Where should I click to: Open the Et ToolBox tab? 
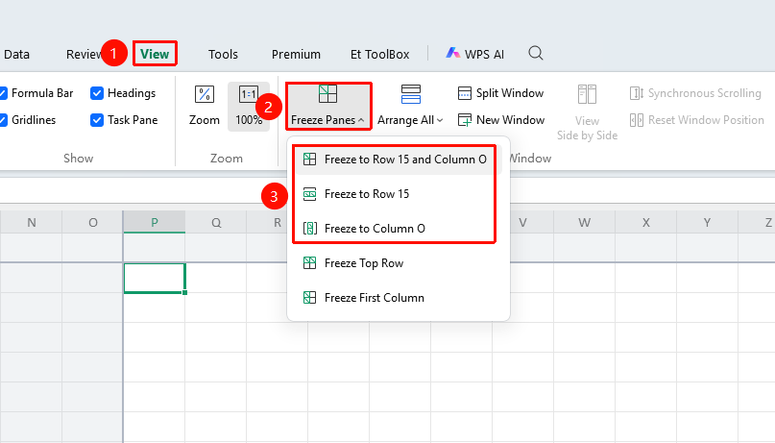[x=379, y=54]
